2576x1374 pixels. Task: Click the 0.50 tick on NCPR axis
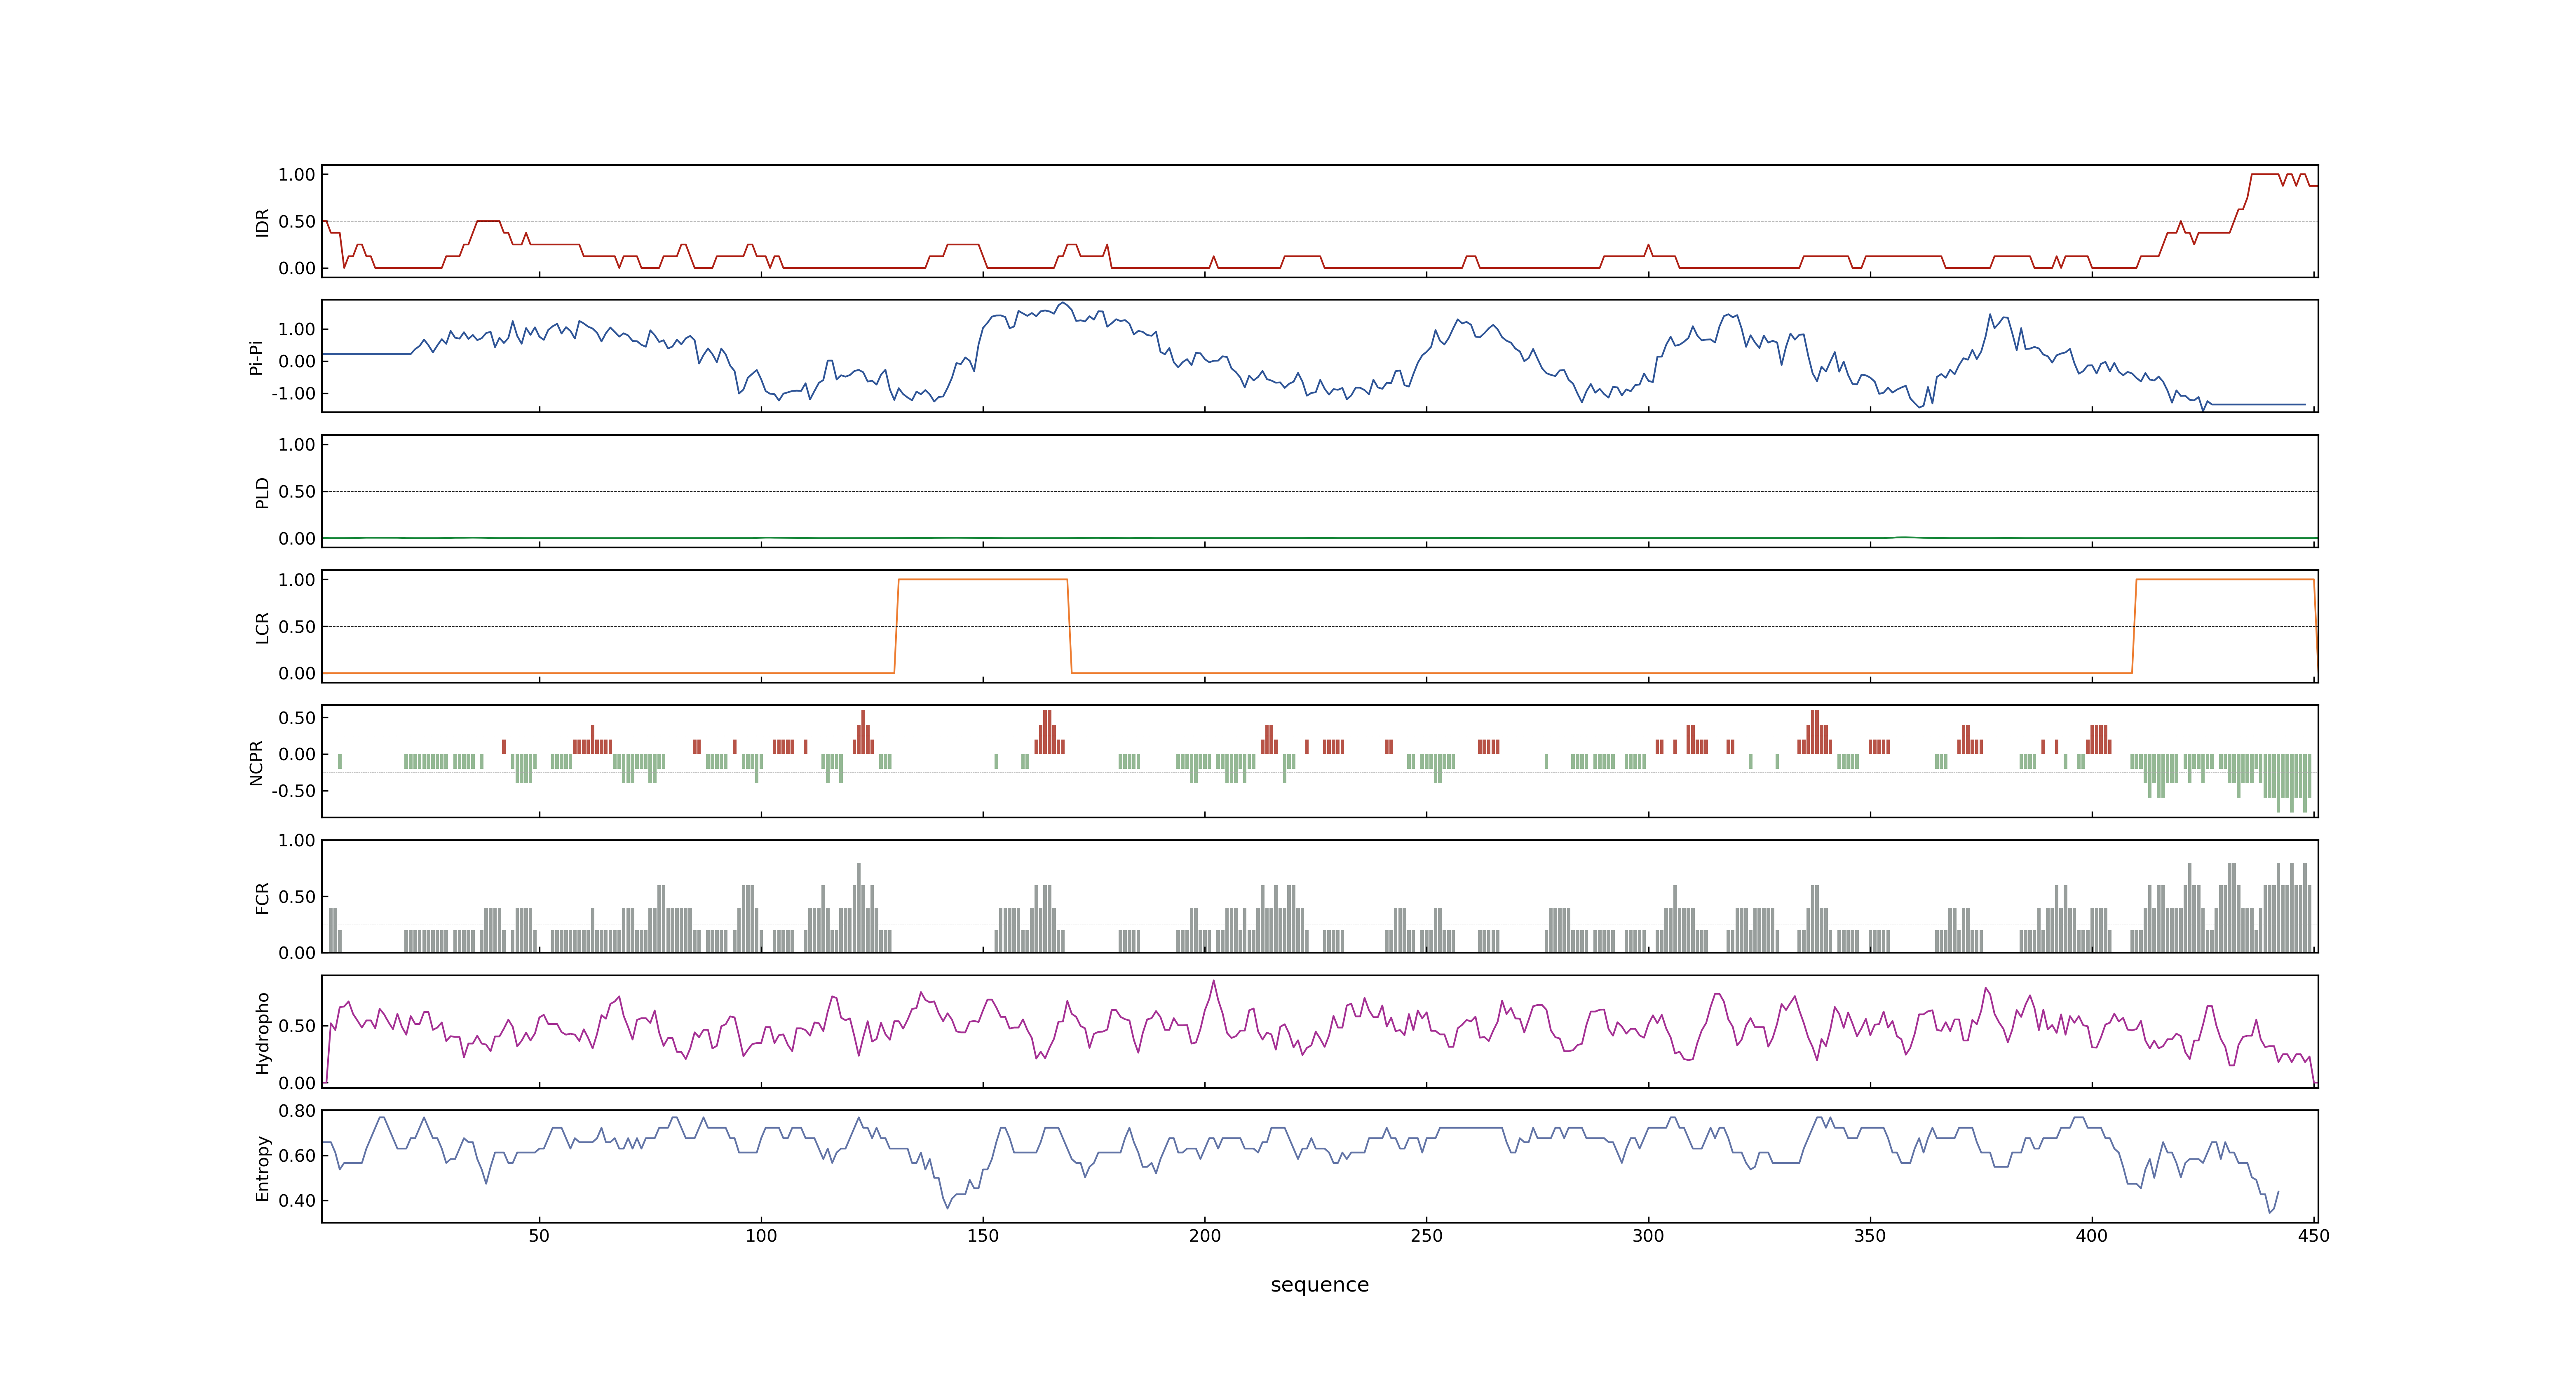297,718
